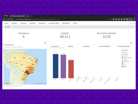138x104 pixels.
Task: Select the CLARO red legend swatch
Action: click(122, 56)
